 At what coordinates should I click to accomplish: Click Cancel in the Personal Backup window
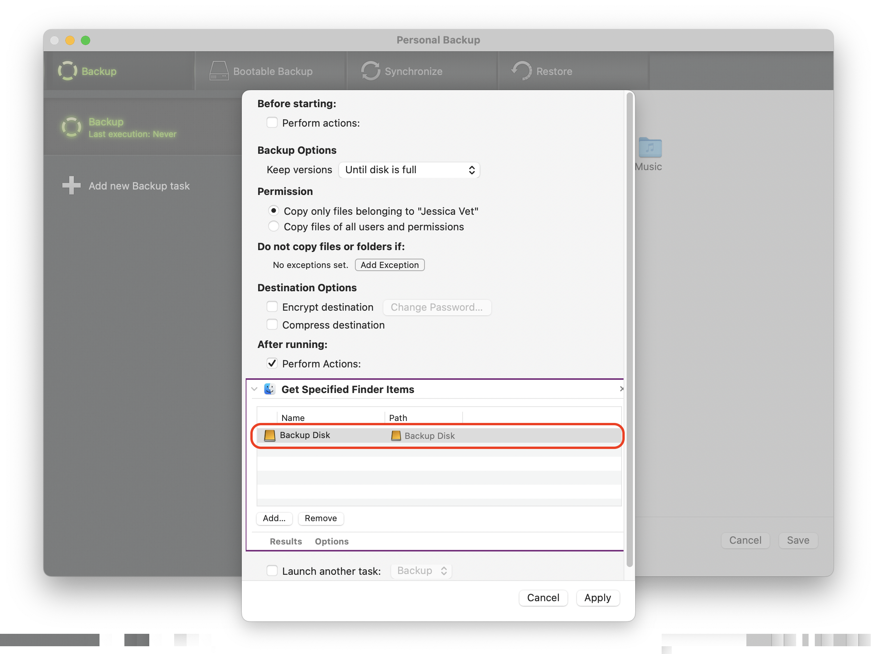pyautogui.click(x=745, y=540)
